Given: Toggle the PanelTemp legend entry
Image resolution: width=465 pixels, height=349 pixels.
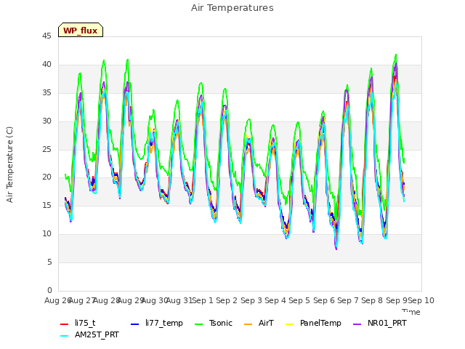Looking at the screenshot, I should click(313, 323).
